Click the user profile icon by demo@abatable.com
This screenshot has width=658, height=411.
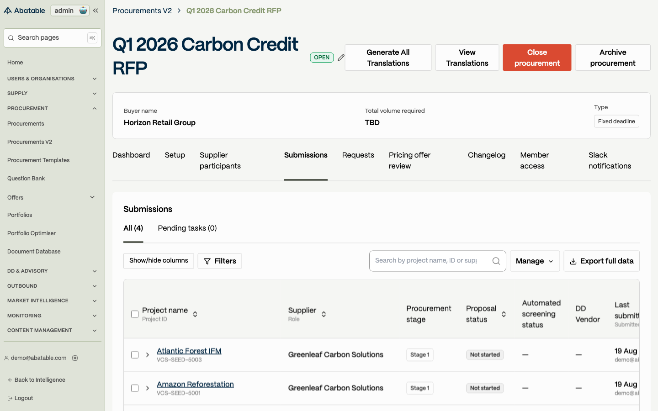(6, 358)
